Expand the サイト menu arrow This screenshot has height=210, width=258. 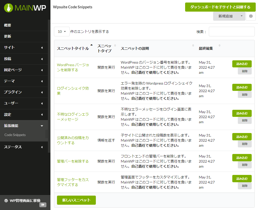pos(42,48)
